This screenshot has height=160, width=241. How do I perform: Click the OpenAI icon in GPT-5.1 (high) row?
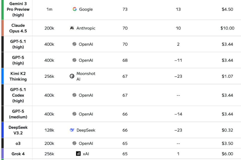click(74, 44)
